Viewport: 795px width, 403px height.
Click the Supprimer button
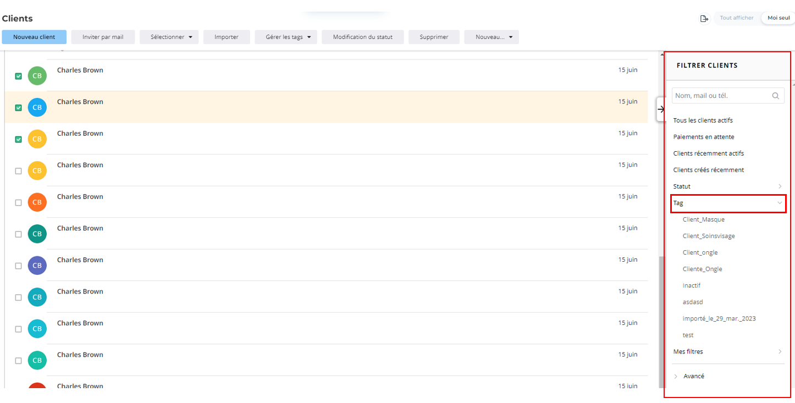(433, 37)
